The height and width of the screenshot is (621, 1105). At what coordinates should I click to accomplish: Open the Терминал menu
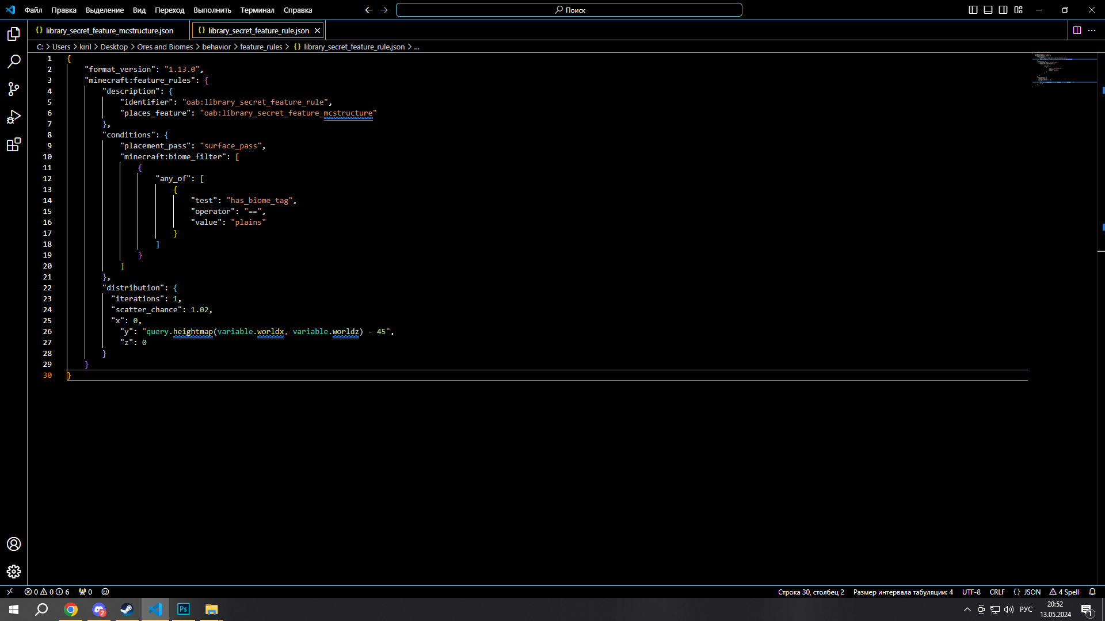[x=257, y=10]
